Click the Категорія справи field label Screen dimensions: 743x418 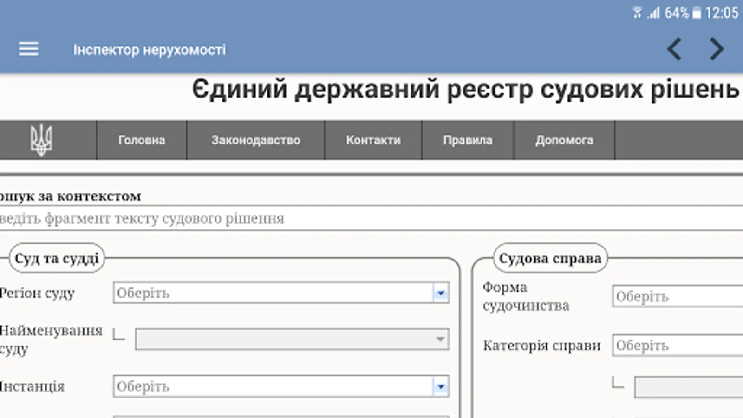coord(542,346)
